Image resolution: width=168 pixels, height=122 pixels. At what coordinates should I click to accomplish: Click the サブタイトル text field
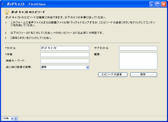click(x=138, y=48)
